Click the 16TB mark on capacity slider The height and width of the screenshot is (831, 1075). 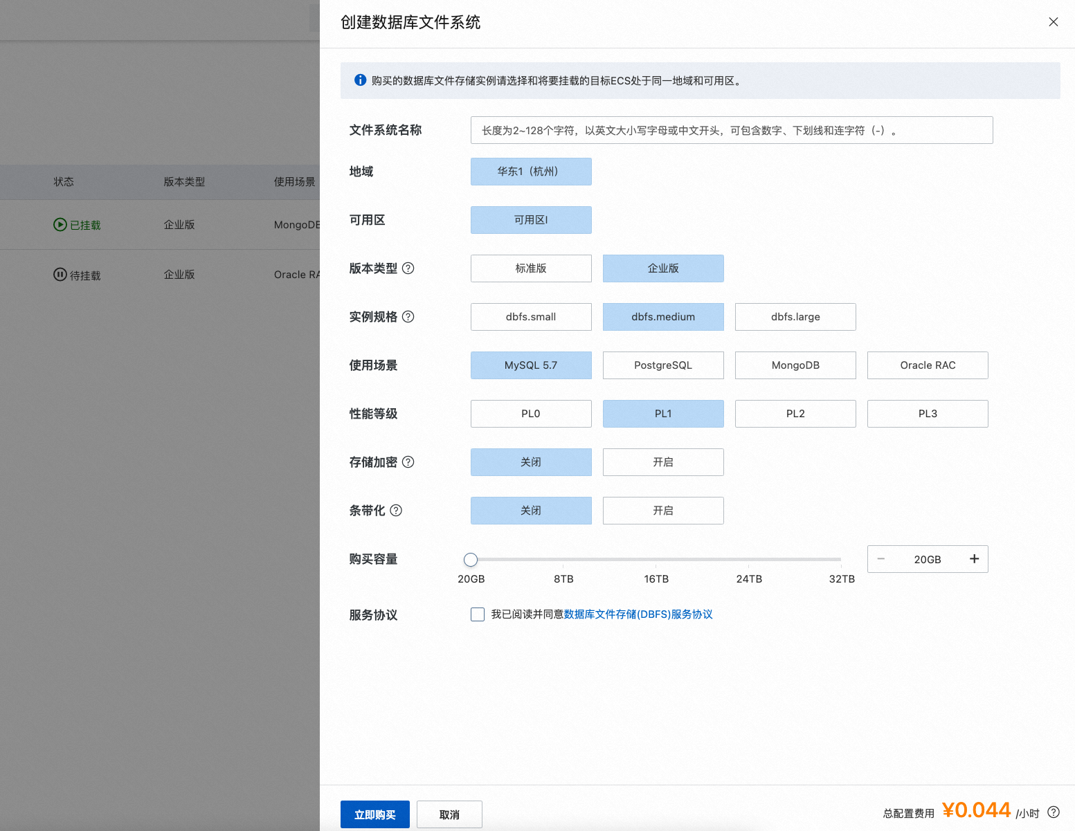click(656, 578)
